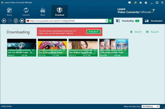Image resolution: width=165 pixels, height=109 pixels.
Task: Click the Downloading tab list icon
Action: (118, 21)
